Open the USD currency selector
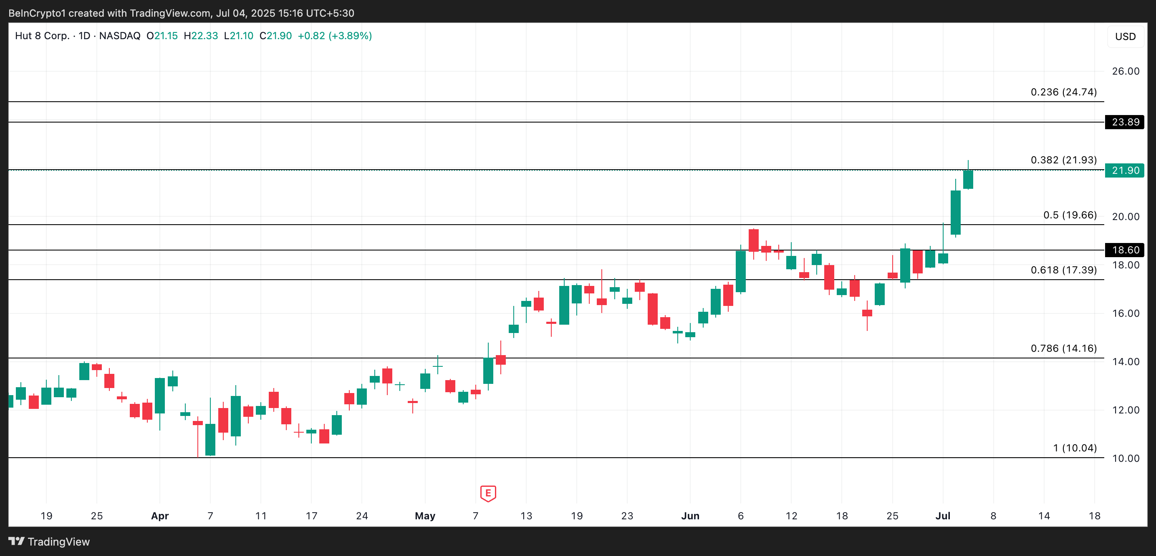This screenshot has height=556, width=1156. point(1125,36)
